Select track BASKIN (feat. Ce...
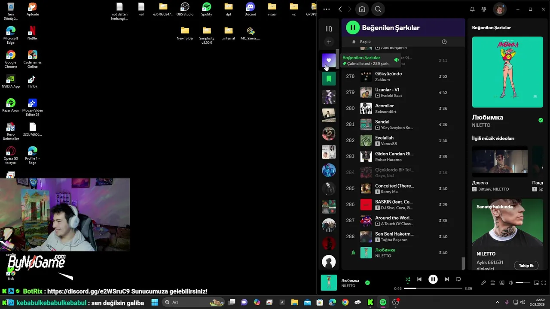This screenshot has width=550, height=309. (402, 205)
